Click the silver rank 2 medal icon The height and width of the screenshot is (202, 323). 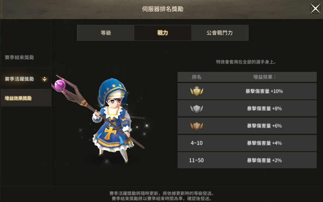197,108
